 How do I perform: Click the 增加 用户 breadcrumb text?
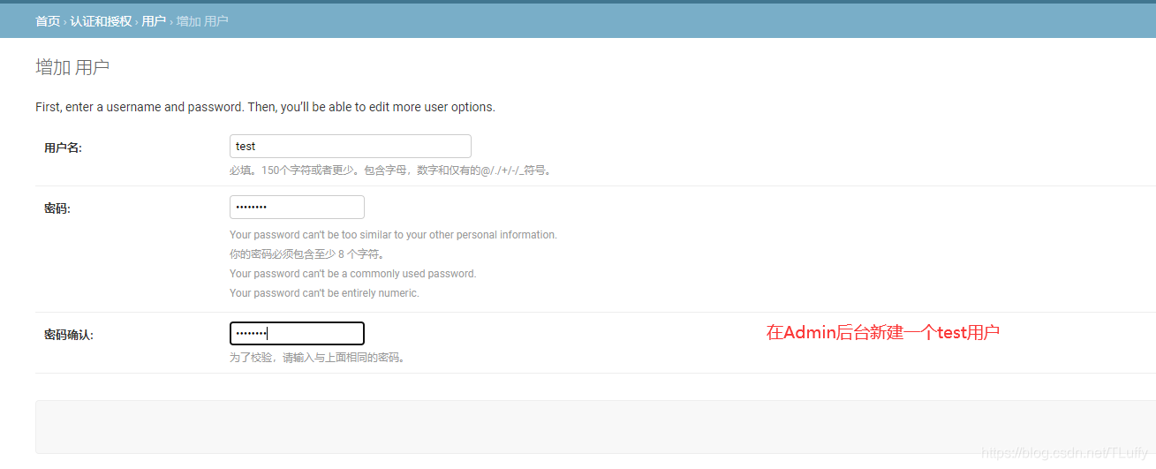coord(202,20)
